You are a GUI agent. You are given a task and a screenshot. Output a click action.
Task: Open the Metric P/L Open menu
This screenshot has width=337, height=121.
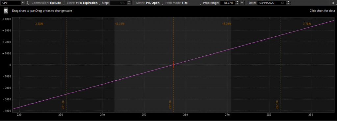tap(148, 3)
